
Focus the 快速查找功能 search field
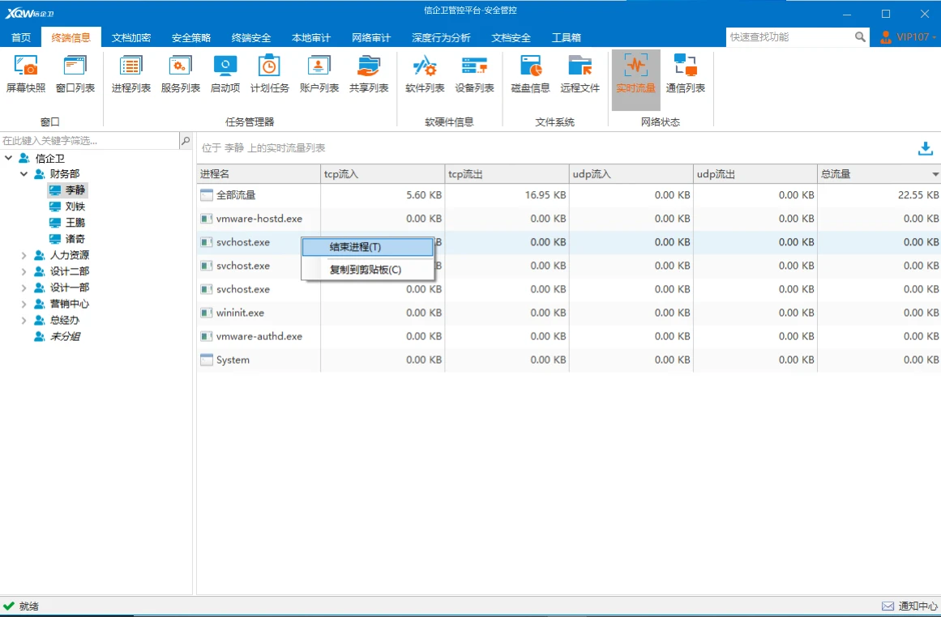coord(790,37)
